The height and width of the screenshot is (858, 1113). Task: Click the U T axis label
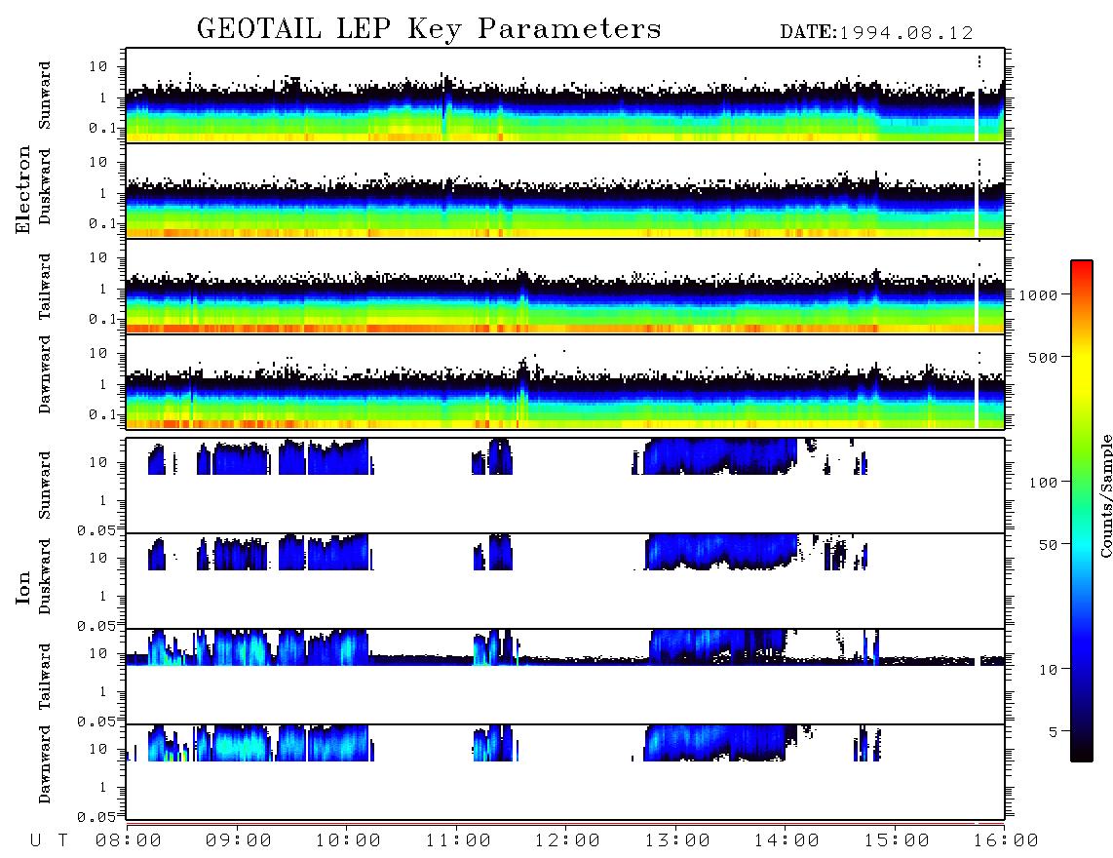[x=49, y=840]
